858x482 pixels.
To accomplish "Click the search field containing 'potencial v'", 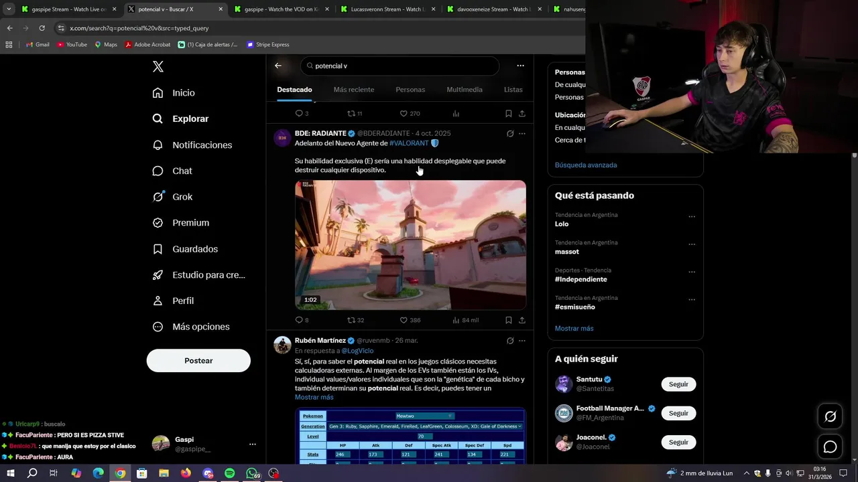I will 400,66.
